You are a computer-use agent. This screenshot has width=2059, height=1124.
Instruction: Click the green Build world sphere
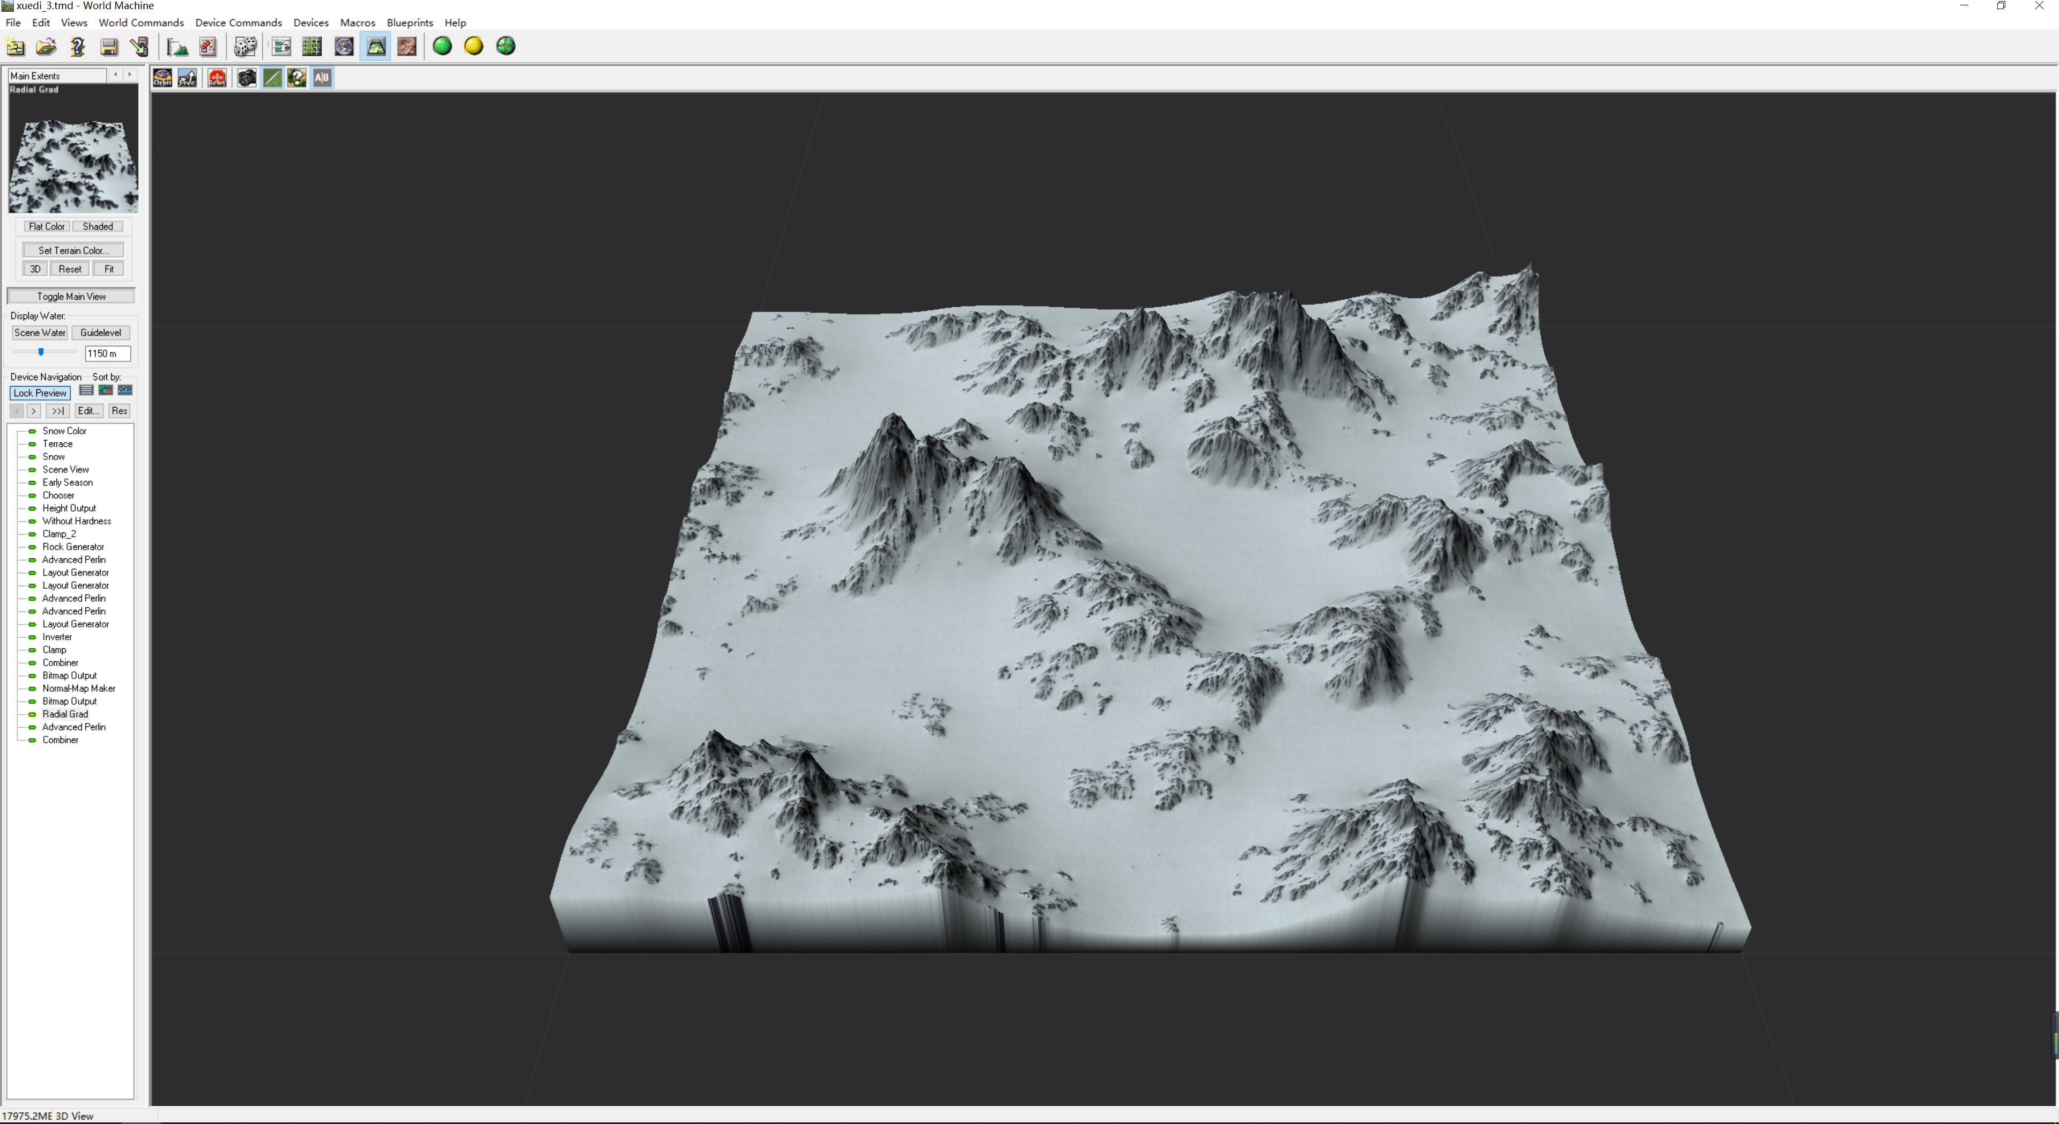point(442,46)
